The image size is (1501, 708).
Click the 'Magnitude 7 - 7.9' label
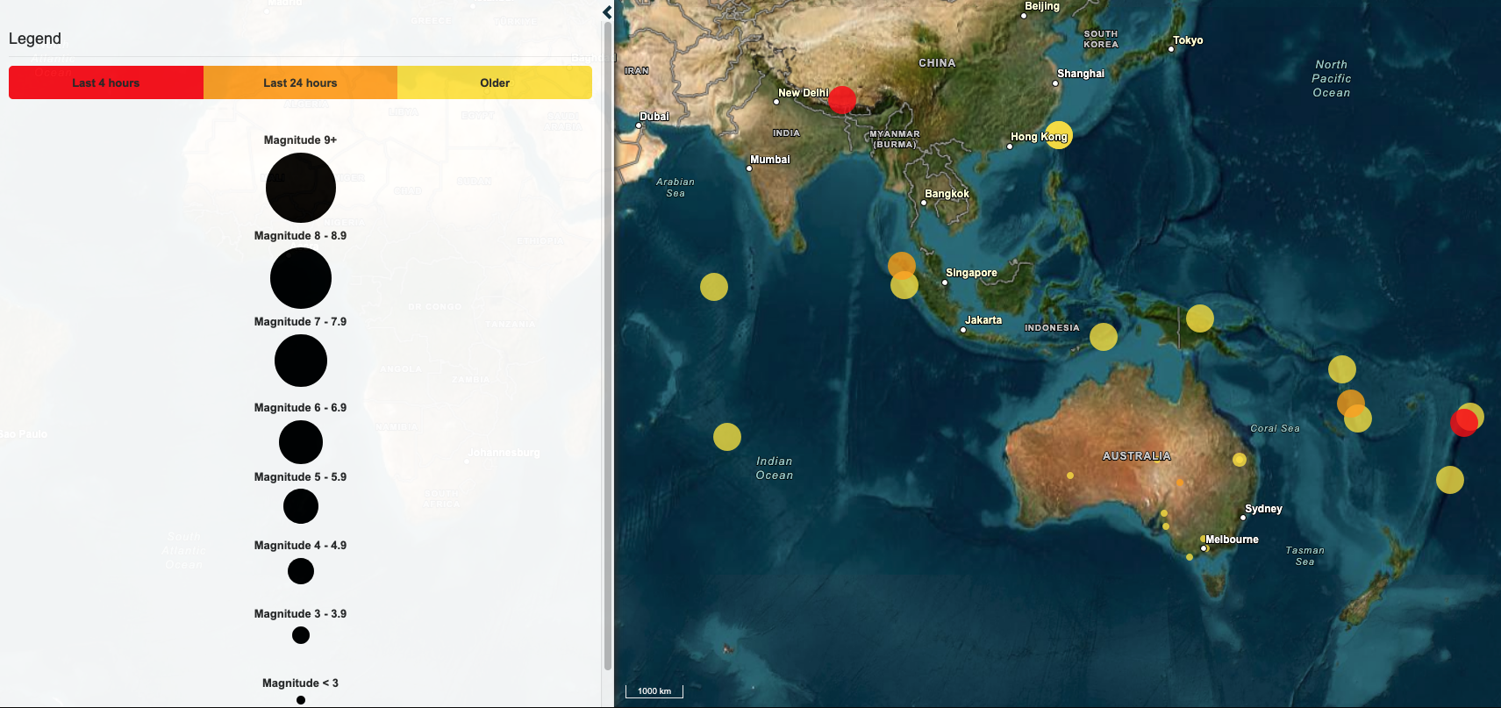pyautogui.click(x=300, y=322)
